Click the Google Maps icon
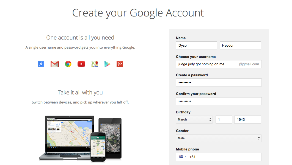The width and height of the screenshot is (292, 165). 95,64
